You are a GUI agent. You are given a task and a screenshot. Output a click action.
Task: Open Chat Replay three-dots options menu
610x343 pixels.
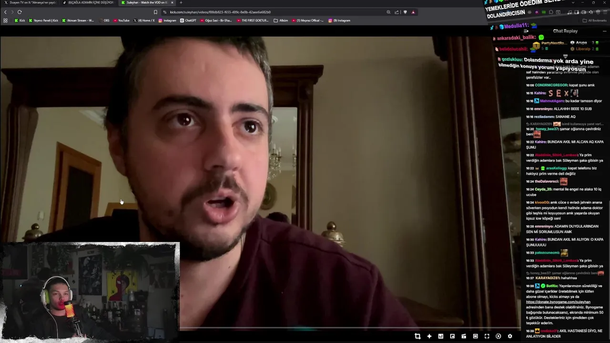(x=605, y=31)
